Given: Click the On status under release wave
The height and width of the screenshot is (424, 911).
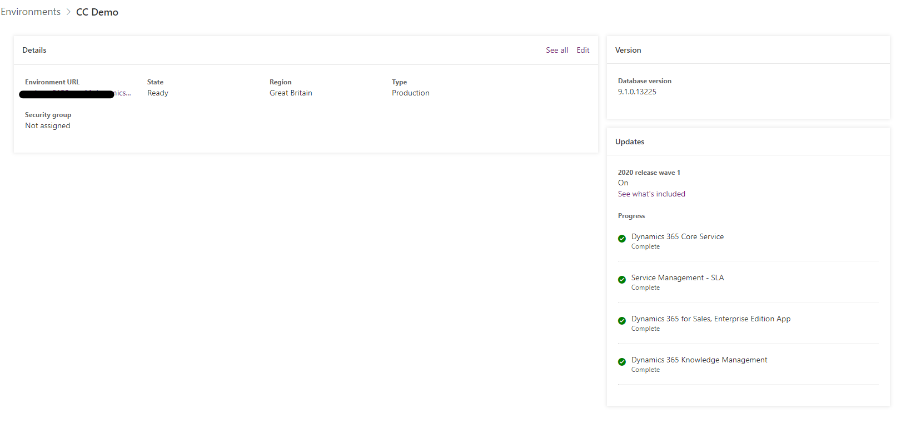Looking at the screenshot, I should click(623, 183).
